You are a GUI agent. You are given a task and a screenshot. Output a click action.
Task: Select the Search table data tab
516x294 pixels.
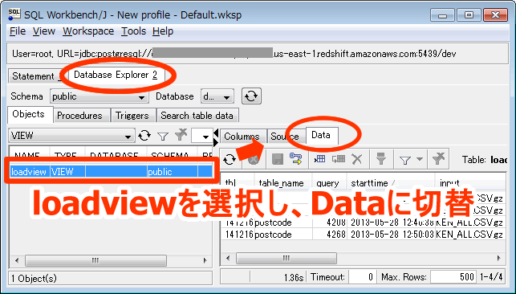click(x=197, y=116)
